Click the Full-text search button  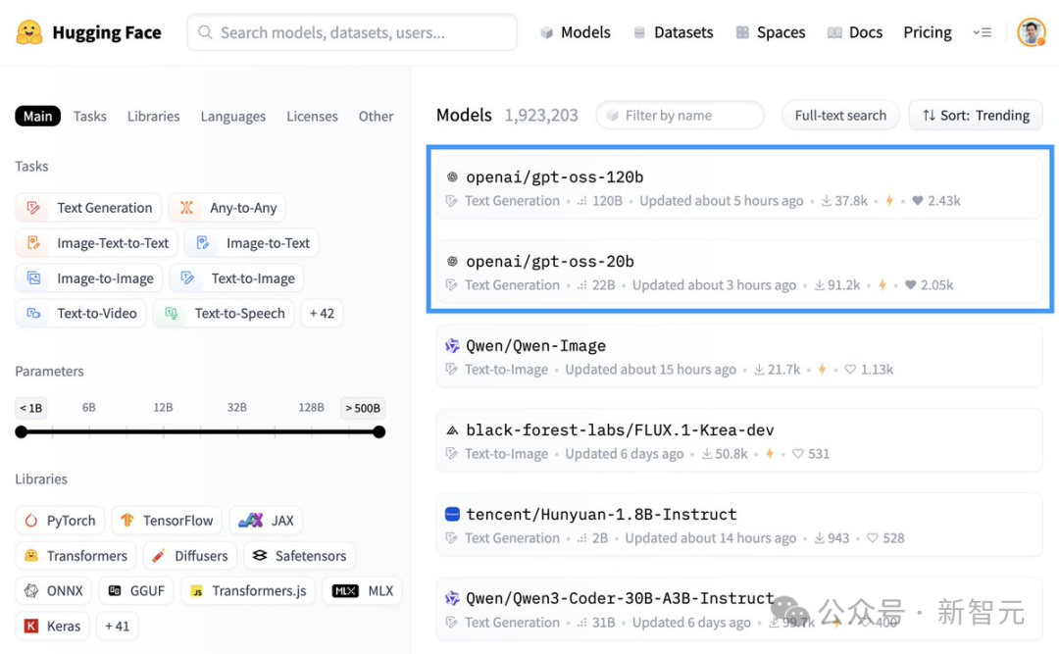point(840,116)
